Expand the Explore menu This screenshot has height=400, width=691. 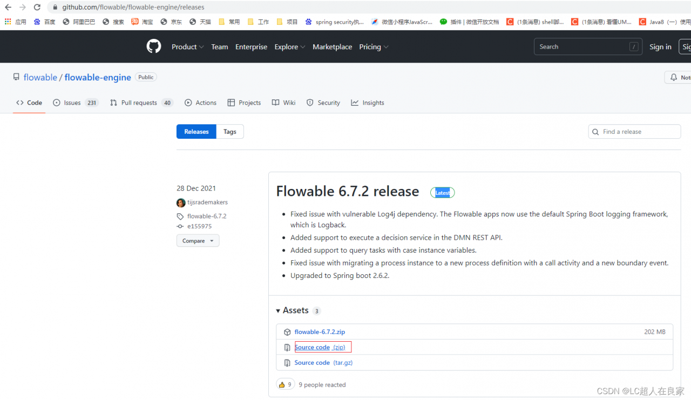pos(289,47)
